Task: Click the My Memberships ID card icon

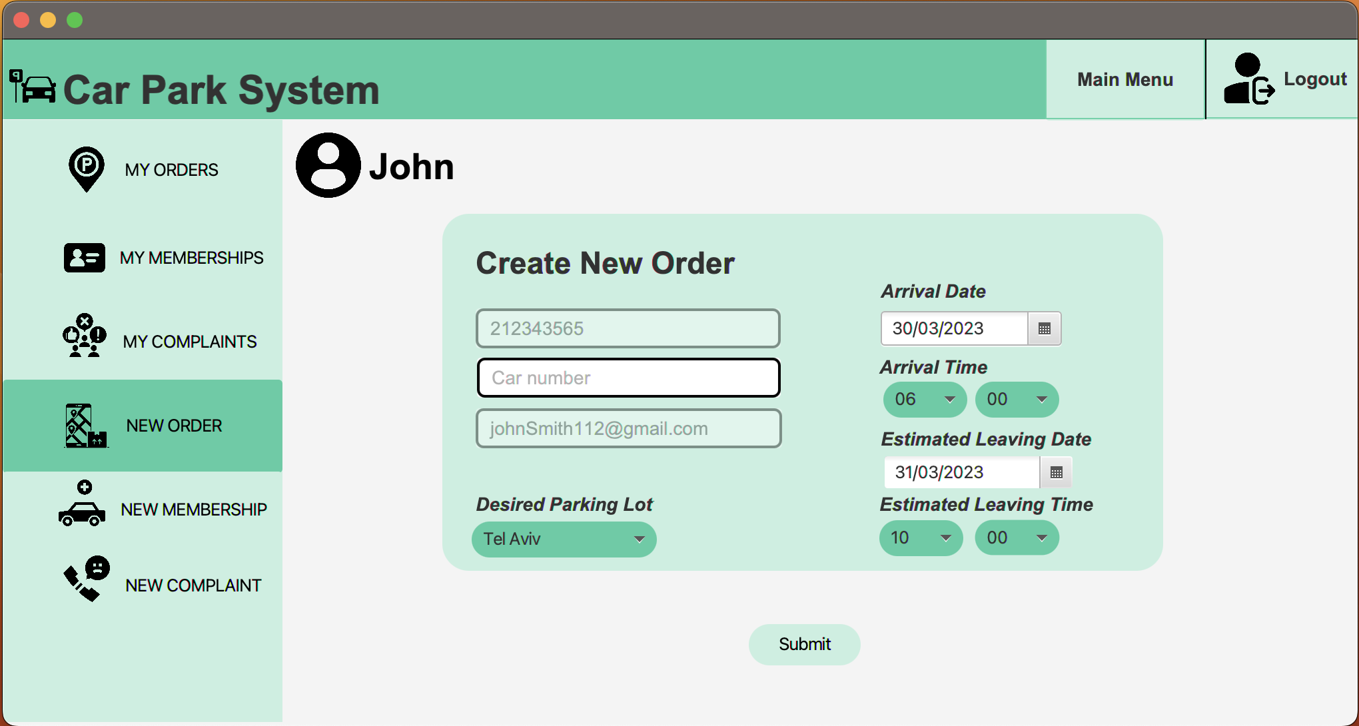Action: click(x=85, y=258)
